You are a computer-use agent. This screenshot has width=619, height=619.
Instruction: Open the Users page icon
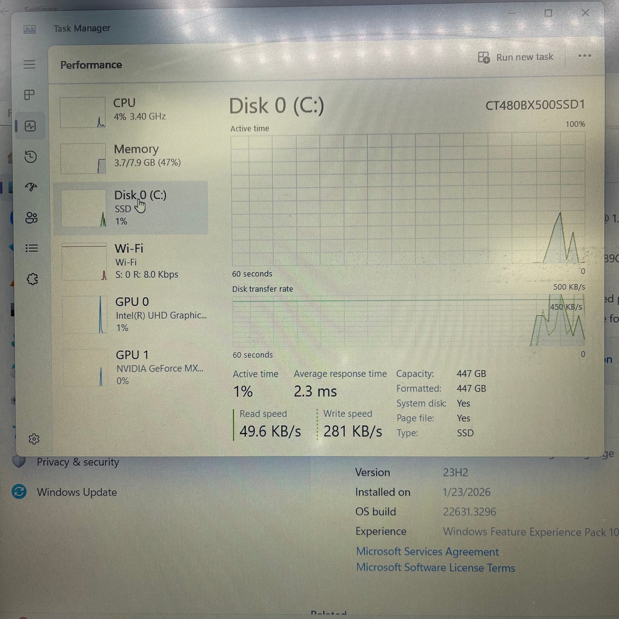click(x=32, y=218)
